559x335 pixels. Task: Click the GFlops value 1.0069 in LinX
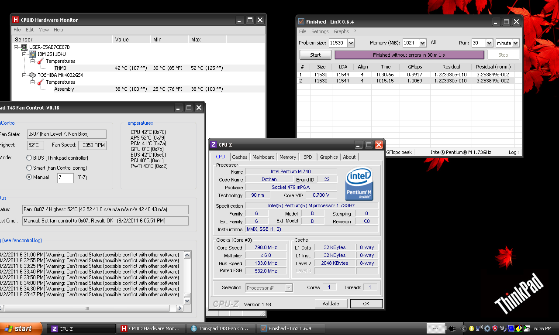point(414,81)
